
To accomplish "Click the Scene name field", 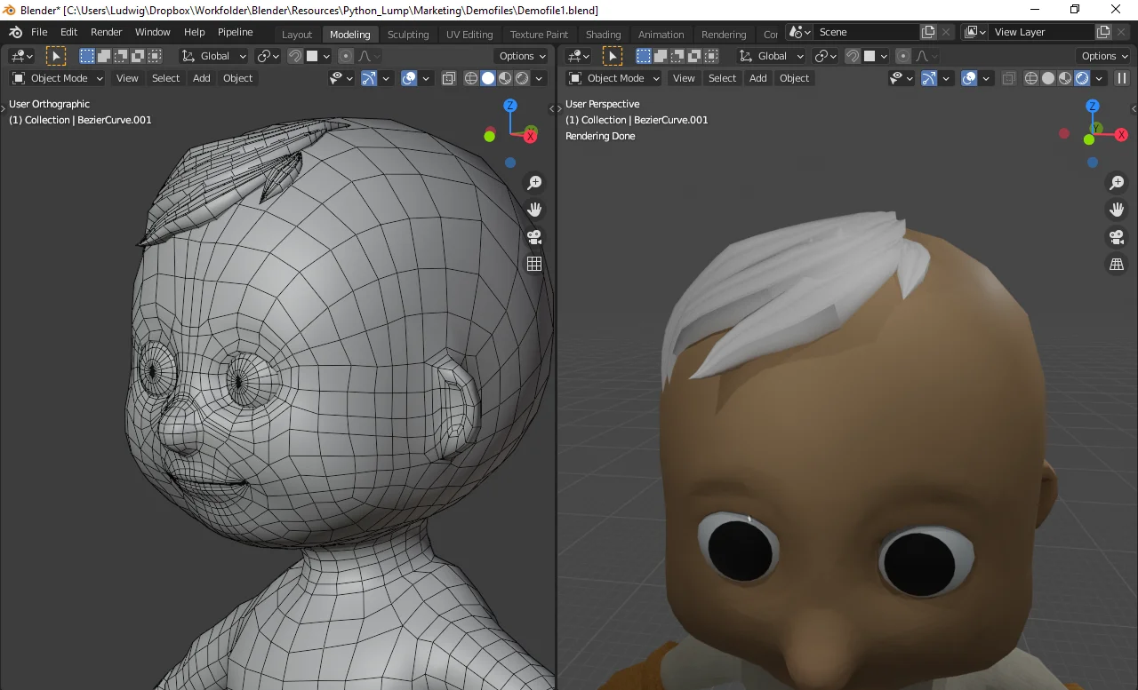I will point(867,32).
